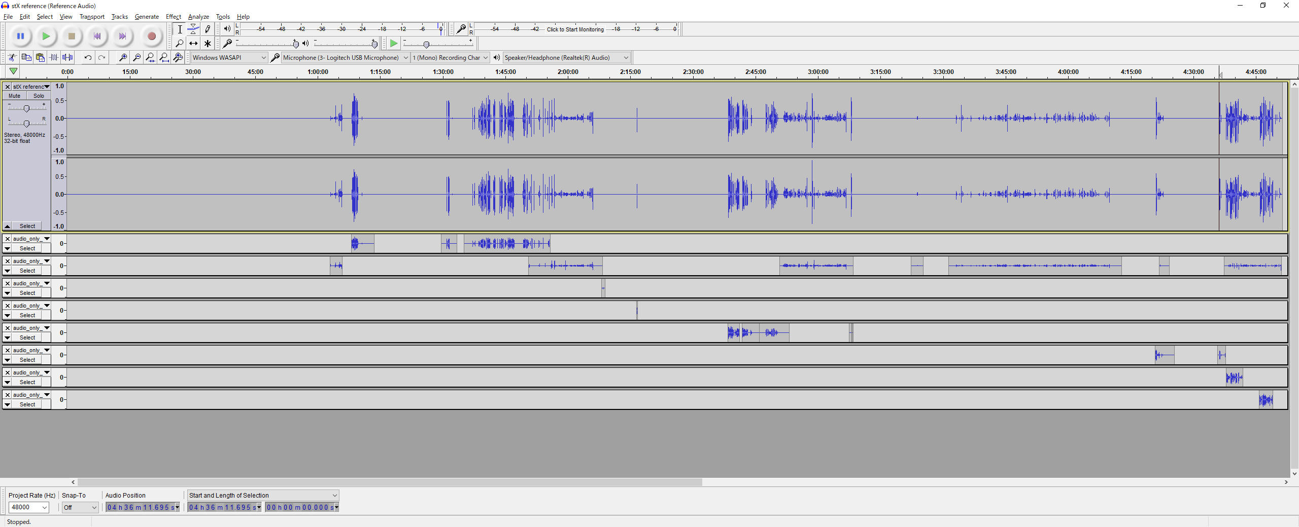Select the Time Shift tool

point(193,44)
